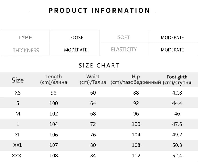Click the SIZE CHART title

click(99, 65)
